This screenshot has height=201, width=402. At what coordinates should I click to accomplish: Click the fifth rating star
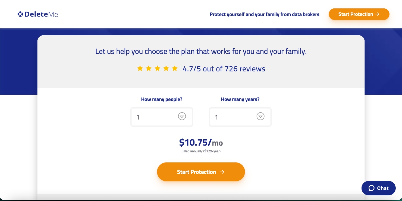tap(175, 68)
